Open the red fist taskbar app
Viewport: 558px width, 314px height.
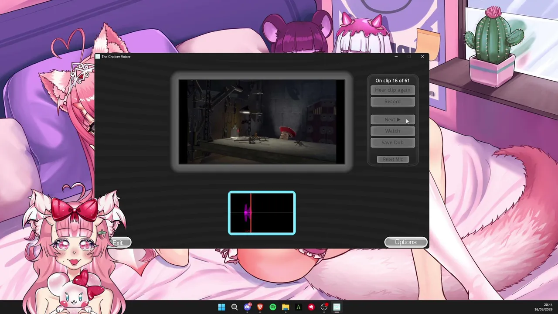coord(311,307)
